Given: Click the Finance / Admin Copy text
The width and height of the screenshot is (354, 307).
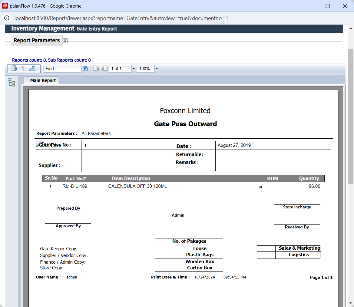Looking at the screenshot, I should [63, 262].
